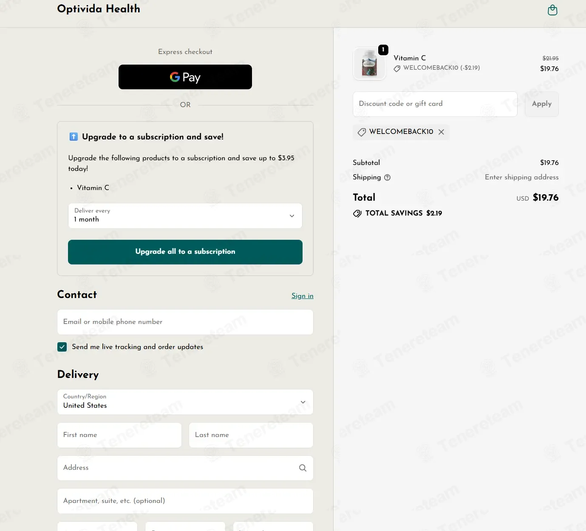The height and width of the screenshot is (531, 586).
Task: Open the Country/Region dropdown
Action: pos(185,402)
